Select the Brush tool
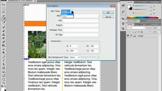 pyautogui.click(x=4, y=31)
